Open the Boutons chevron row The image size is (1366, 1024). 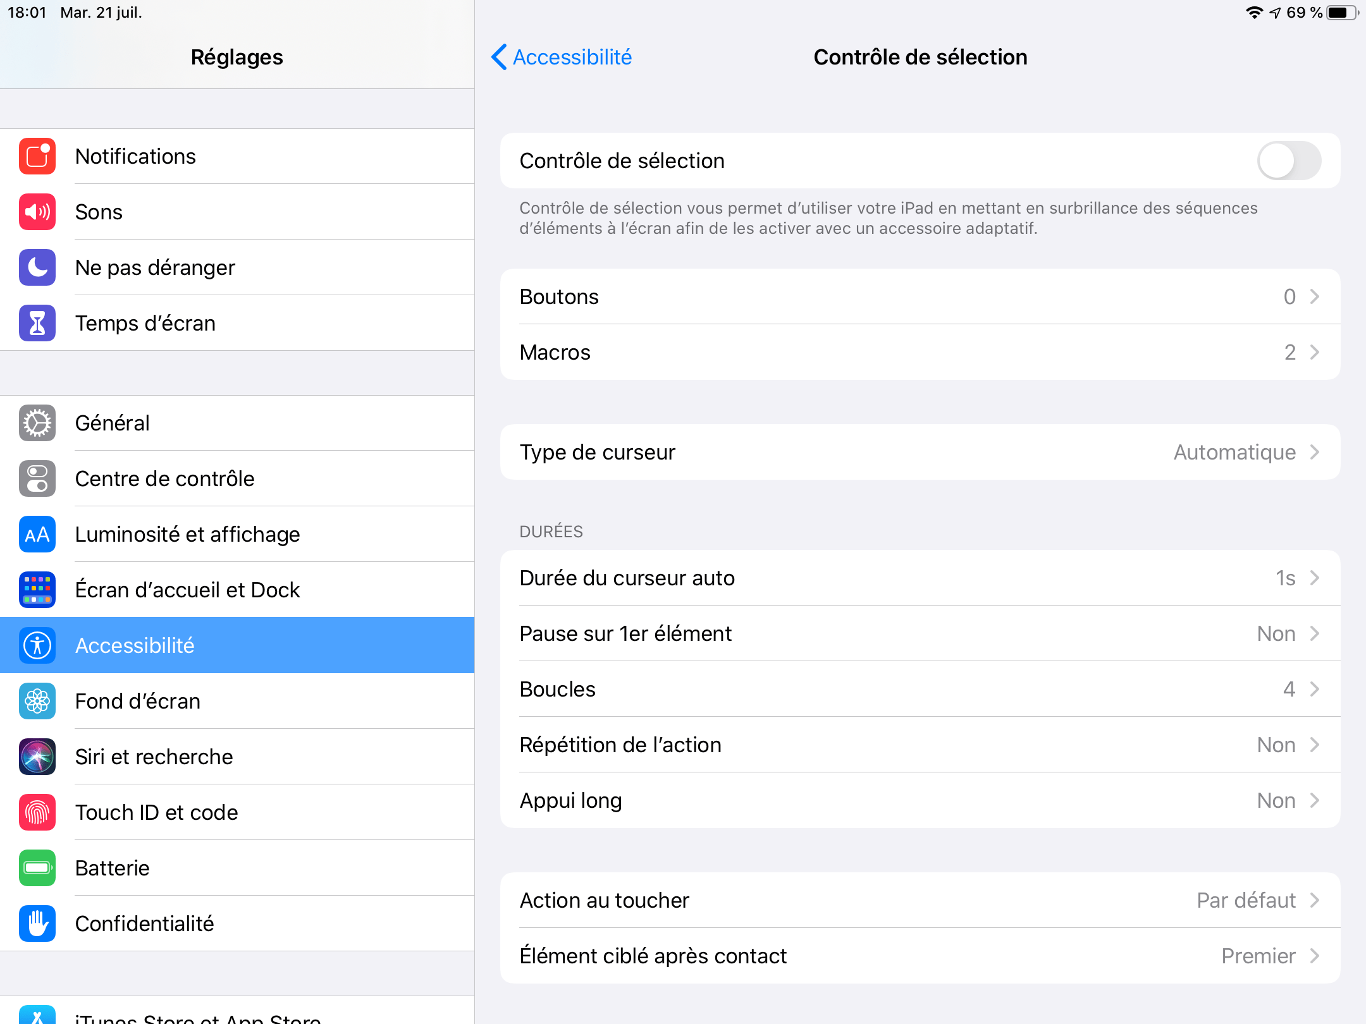click(x=920, y=296)
